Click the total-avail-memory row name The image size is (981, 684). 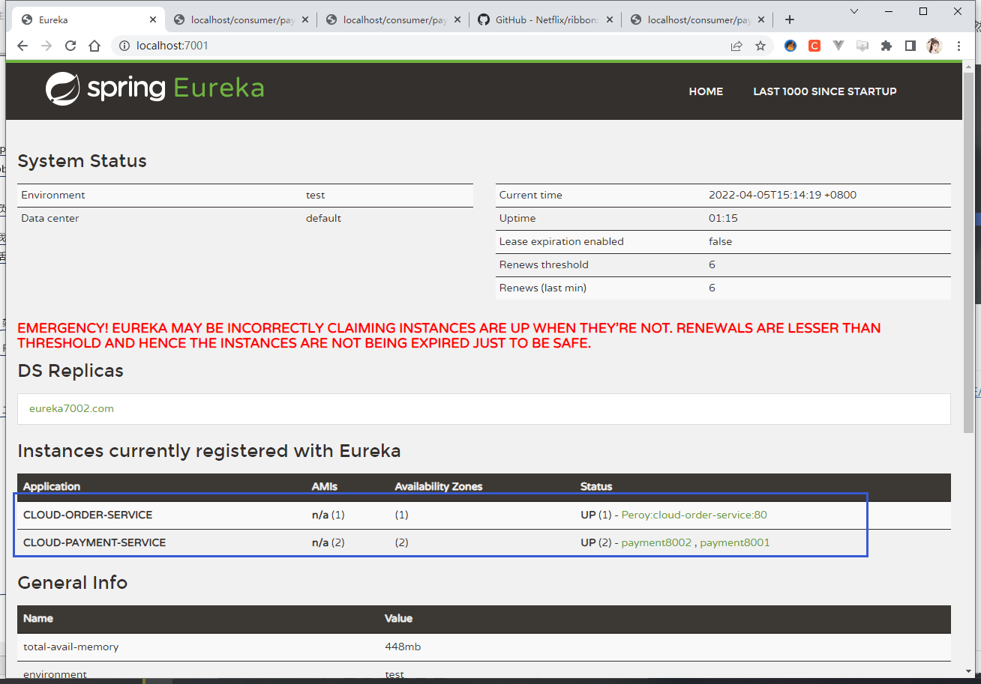click(x=71, y=647)
